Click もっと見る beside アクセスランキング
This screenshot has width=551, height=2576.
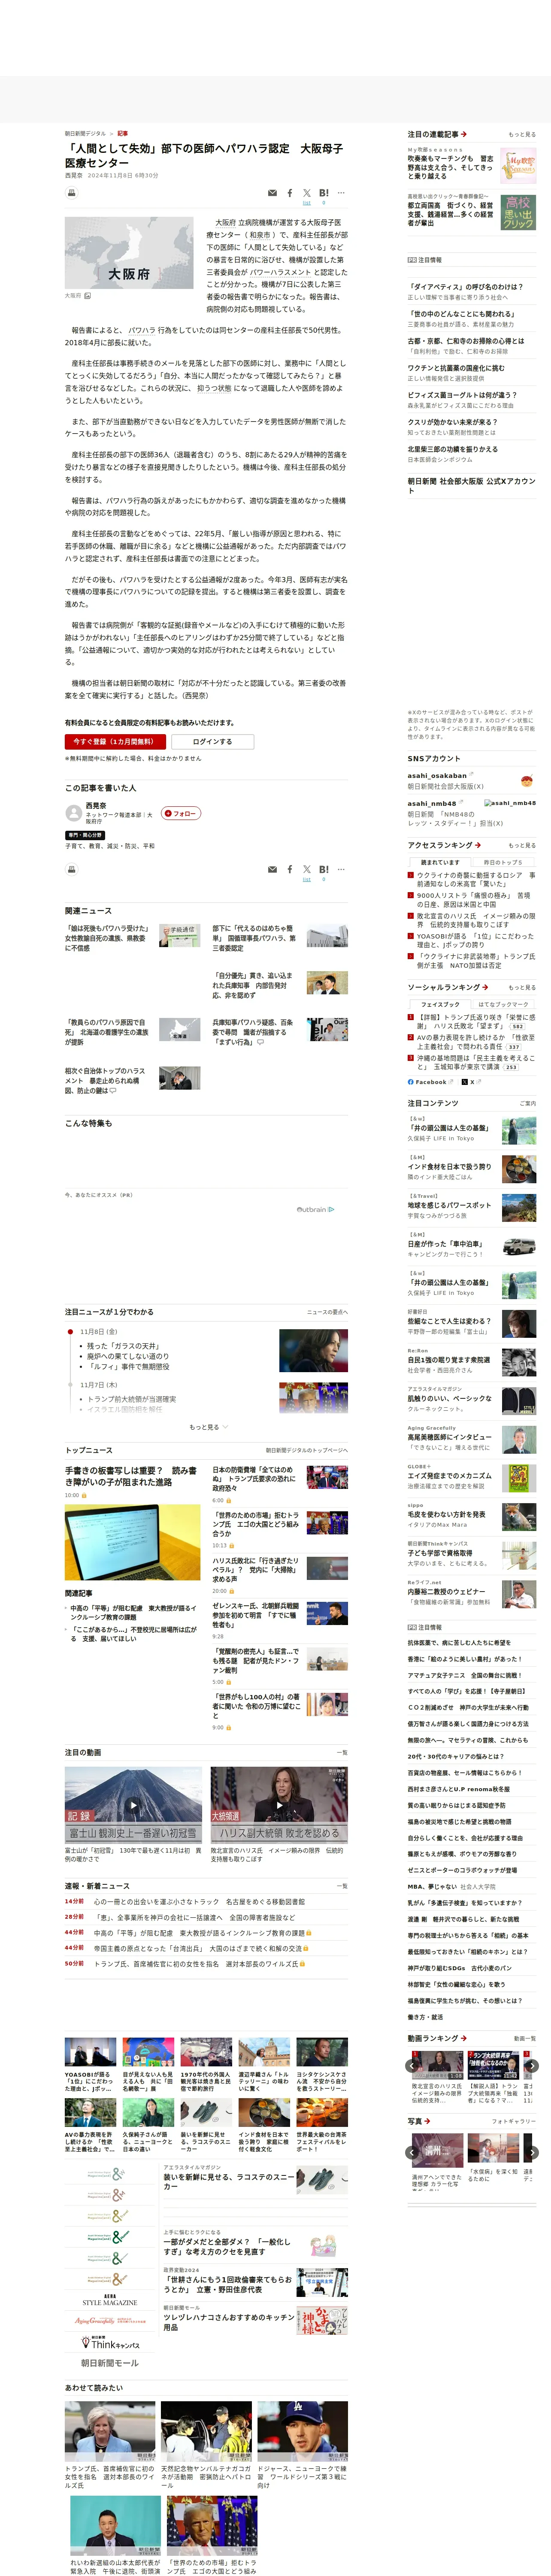pyautogui.click(x=521, y=846)
